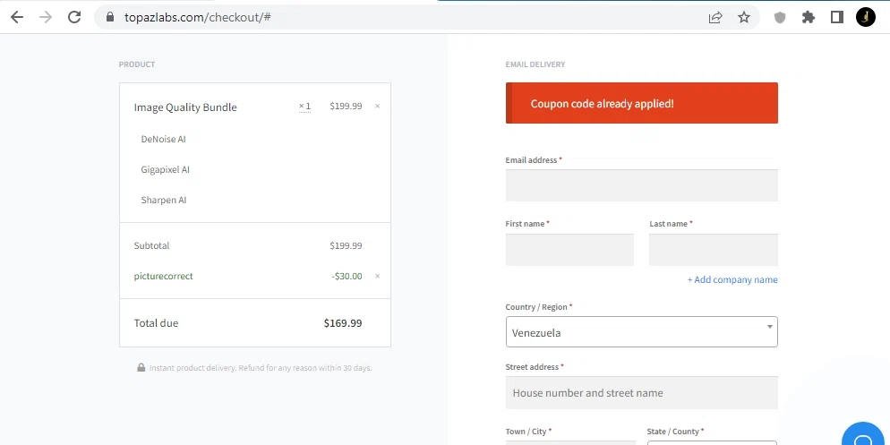This screenshot has width=890, height=445.
Task: Click the Street address input
Action: 641,393
